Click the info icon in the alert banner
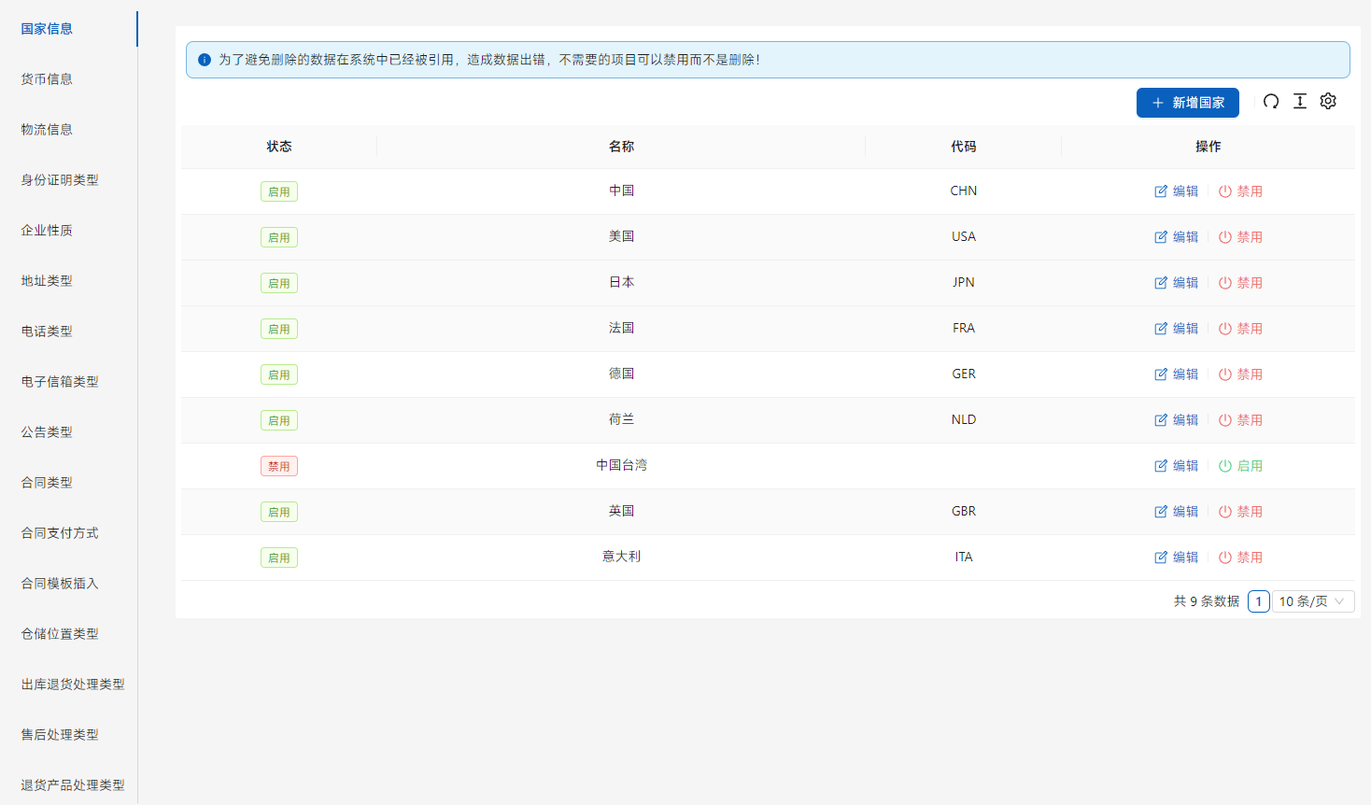 click(x=205, y=60)
